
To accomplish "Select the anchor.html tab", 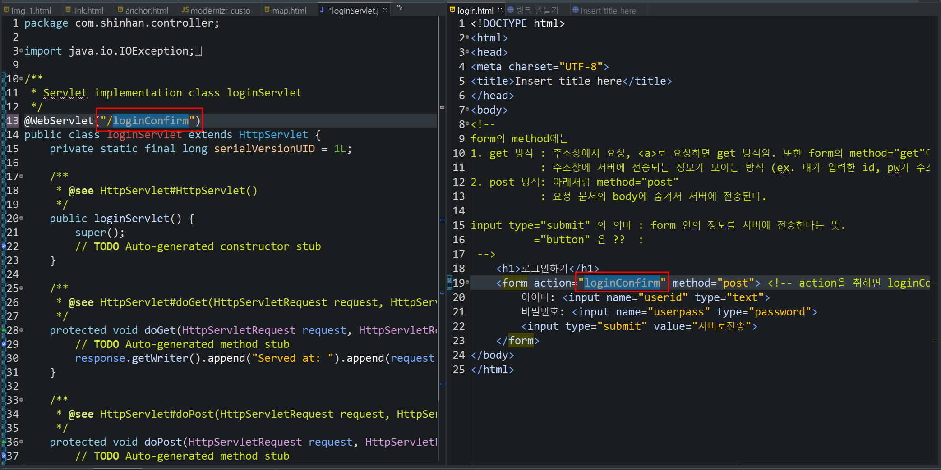I will click(143, 10).
